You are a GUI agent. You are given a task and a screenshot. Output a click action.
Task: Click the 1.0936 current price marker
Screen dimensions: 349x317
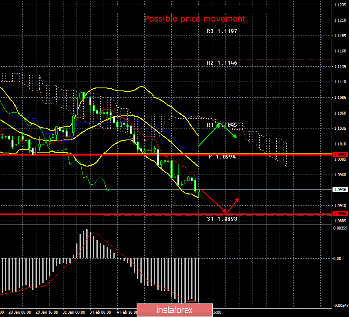[x=341, y=190]
